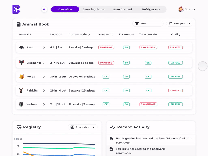Open the Grouped dropdown
The width and height of the screenshot is (208, 156).
pyautogui.click(x=179, y=24)
